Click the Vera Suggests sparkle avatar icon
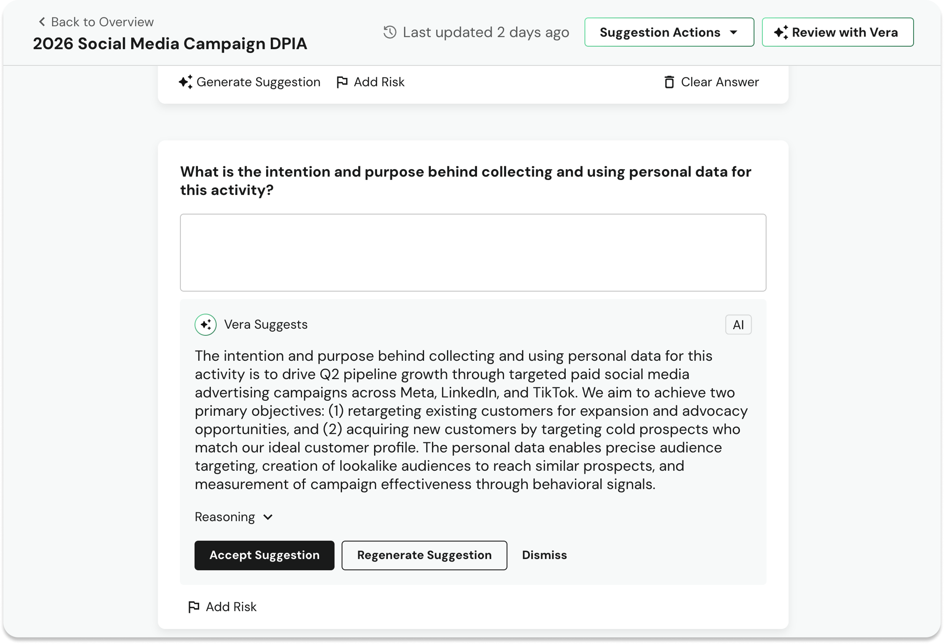Screen dimensions: 944x644 pos(205,324)
